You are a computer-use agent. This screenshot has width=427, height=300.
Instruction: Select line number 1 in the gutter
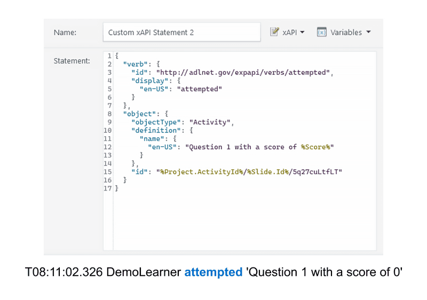coord(109,56)
